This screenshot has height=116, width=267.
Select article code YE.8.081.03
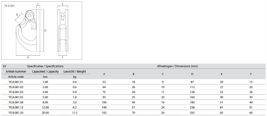16,92
